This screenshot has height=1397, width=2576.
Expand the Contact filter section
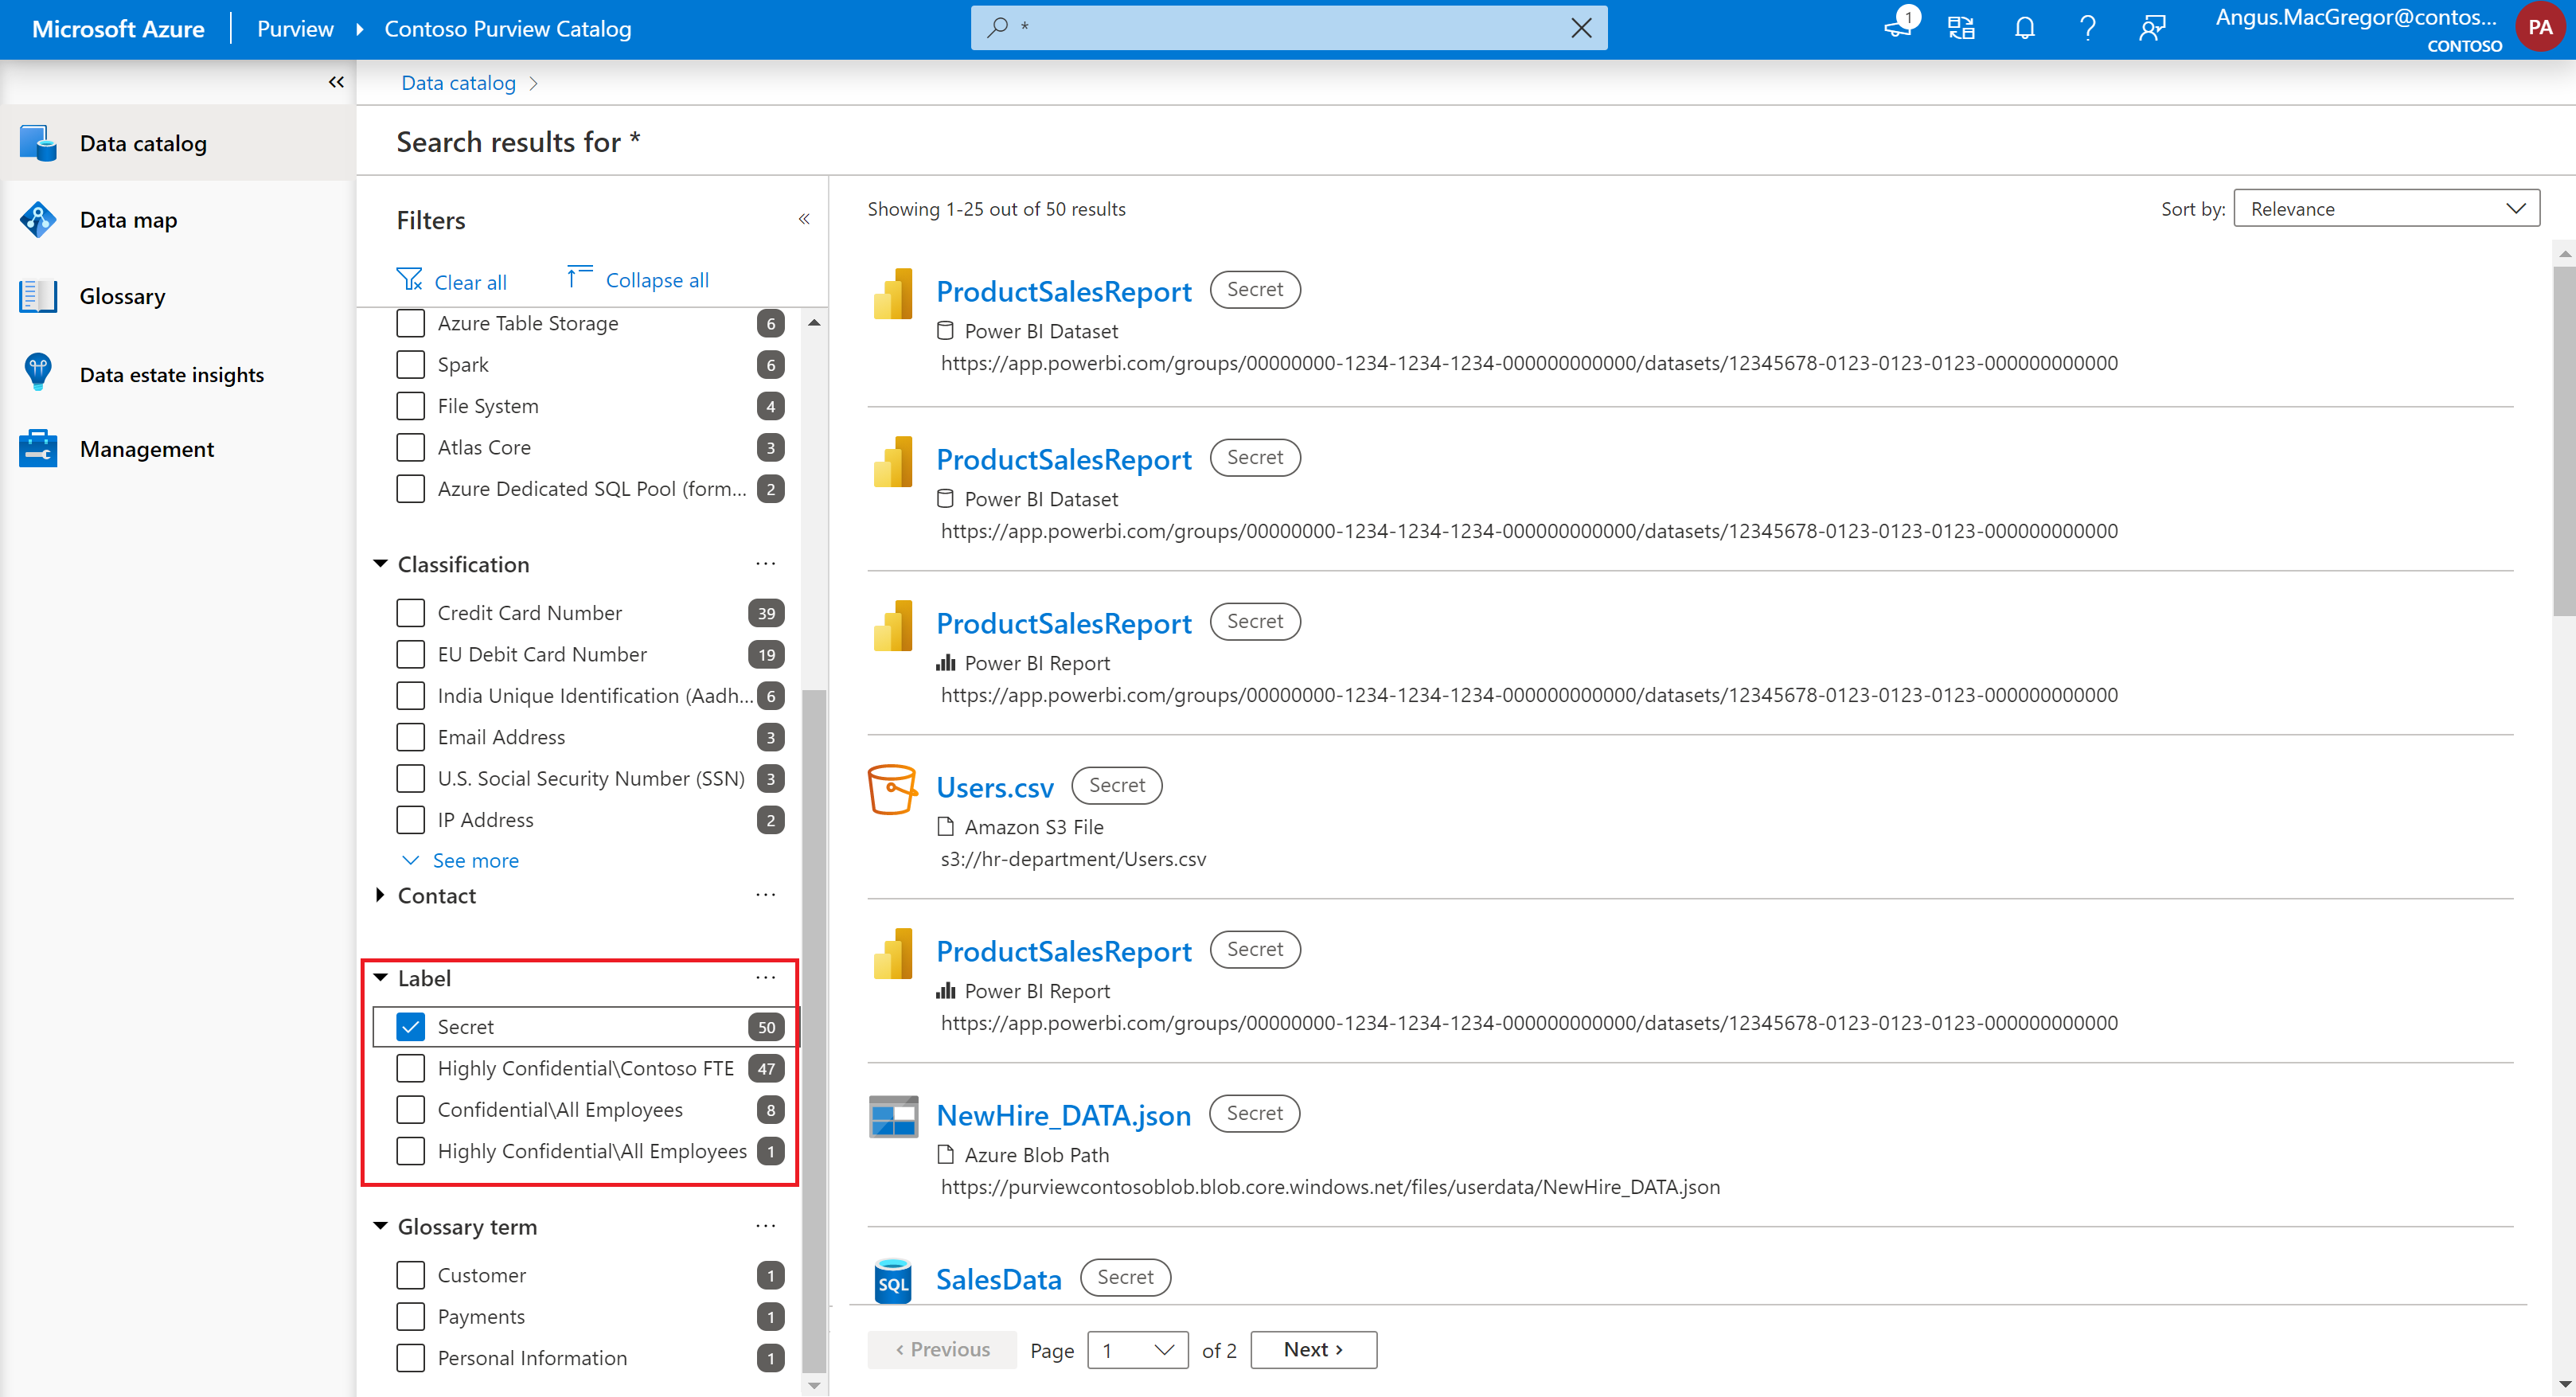coord(380,895)
